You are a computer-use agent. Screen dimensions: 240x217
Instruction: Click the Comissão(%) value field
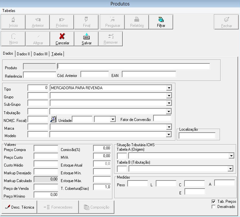click(x=102, y=148)
